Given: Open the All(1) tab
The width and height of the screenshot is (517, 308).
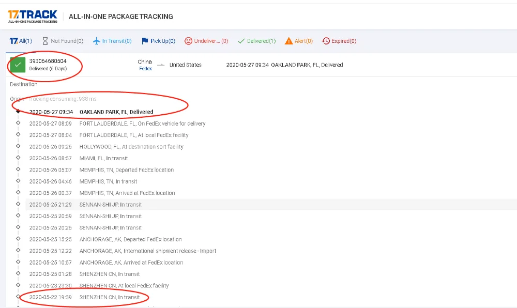Looking at the screenshot, I should [x=21, y=41].
